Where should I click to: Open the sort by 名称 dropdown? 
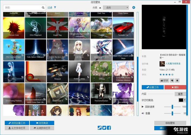[116, 8]
